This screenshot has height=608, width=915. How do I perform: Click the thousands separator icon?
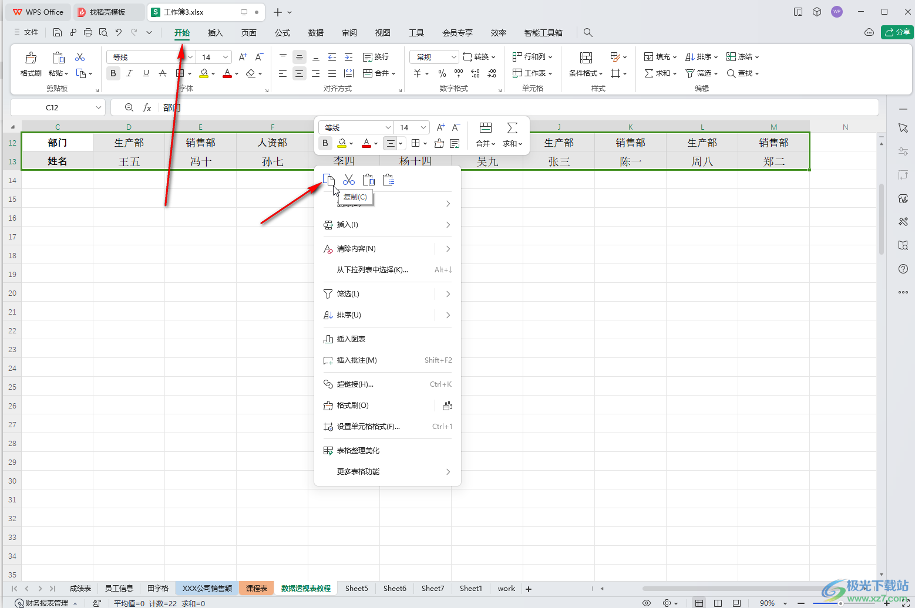459,73
